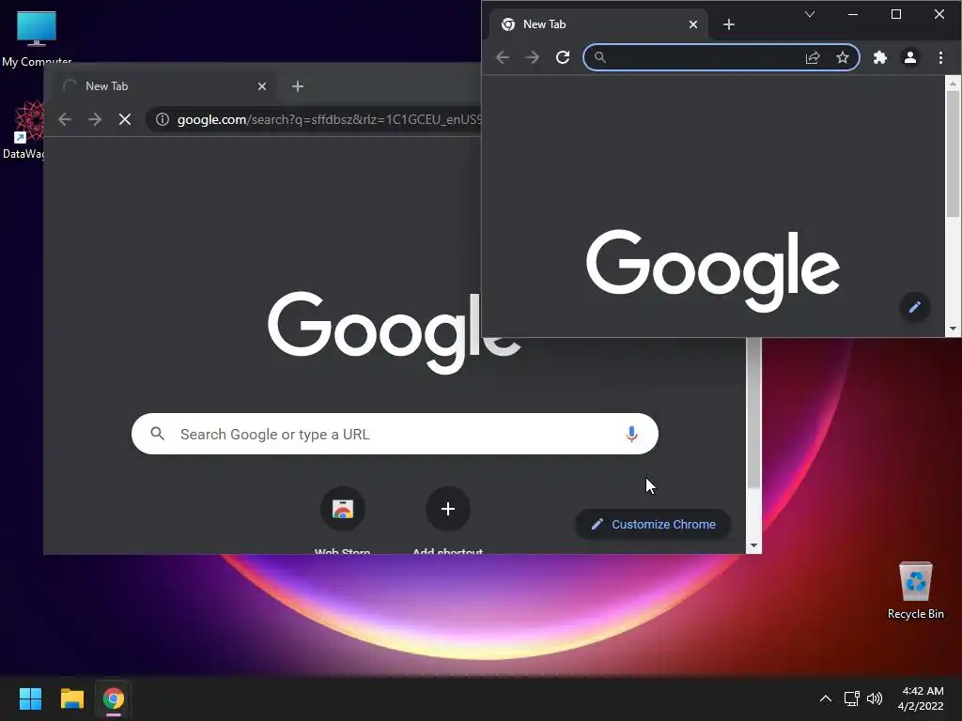Open the network icon in the system tray

coord(851,698)
